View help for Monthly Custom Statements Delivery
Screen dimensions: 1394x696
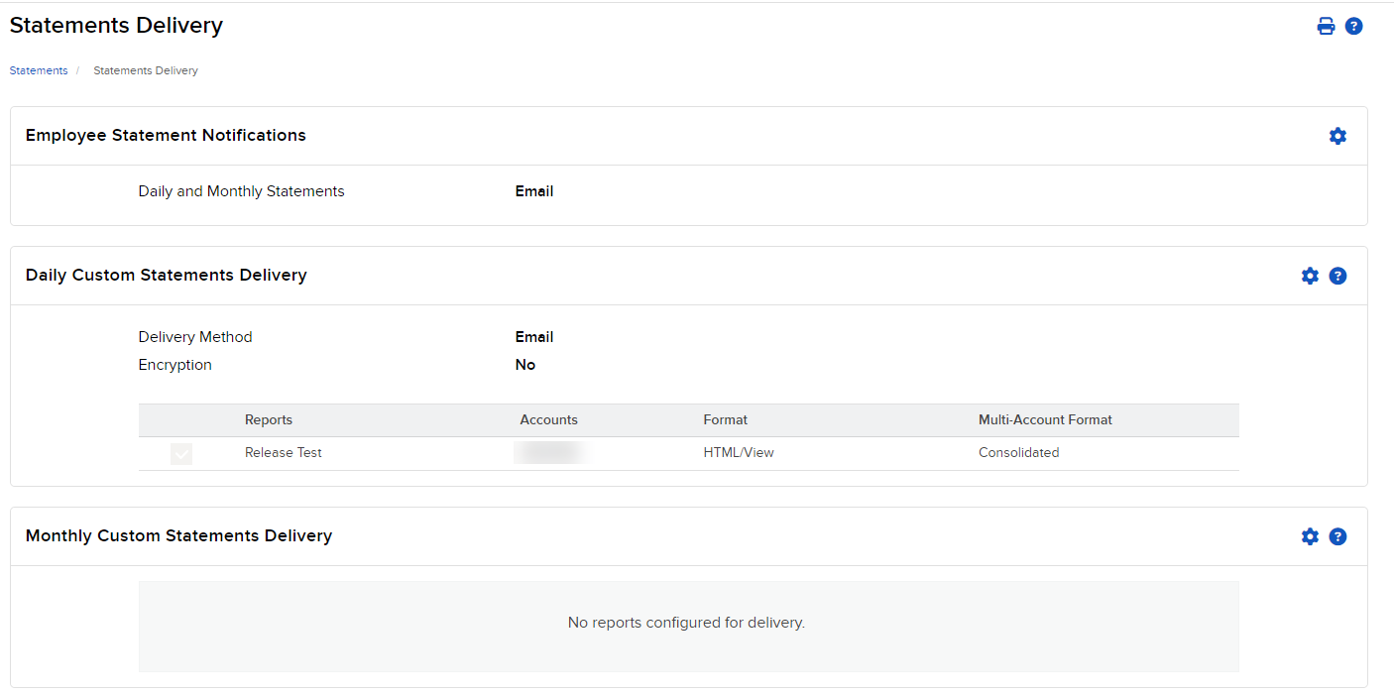(x=1337, y=535)
